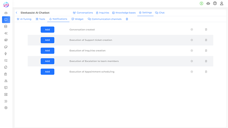Click the team members icon in sidebar
This screenshot has height=128, width=228.
(6, 81)
